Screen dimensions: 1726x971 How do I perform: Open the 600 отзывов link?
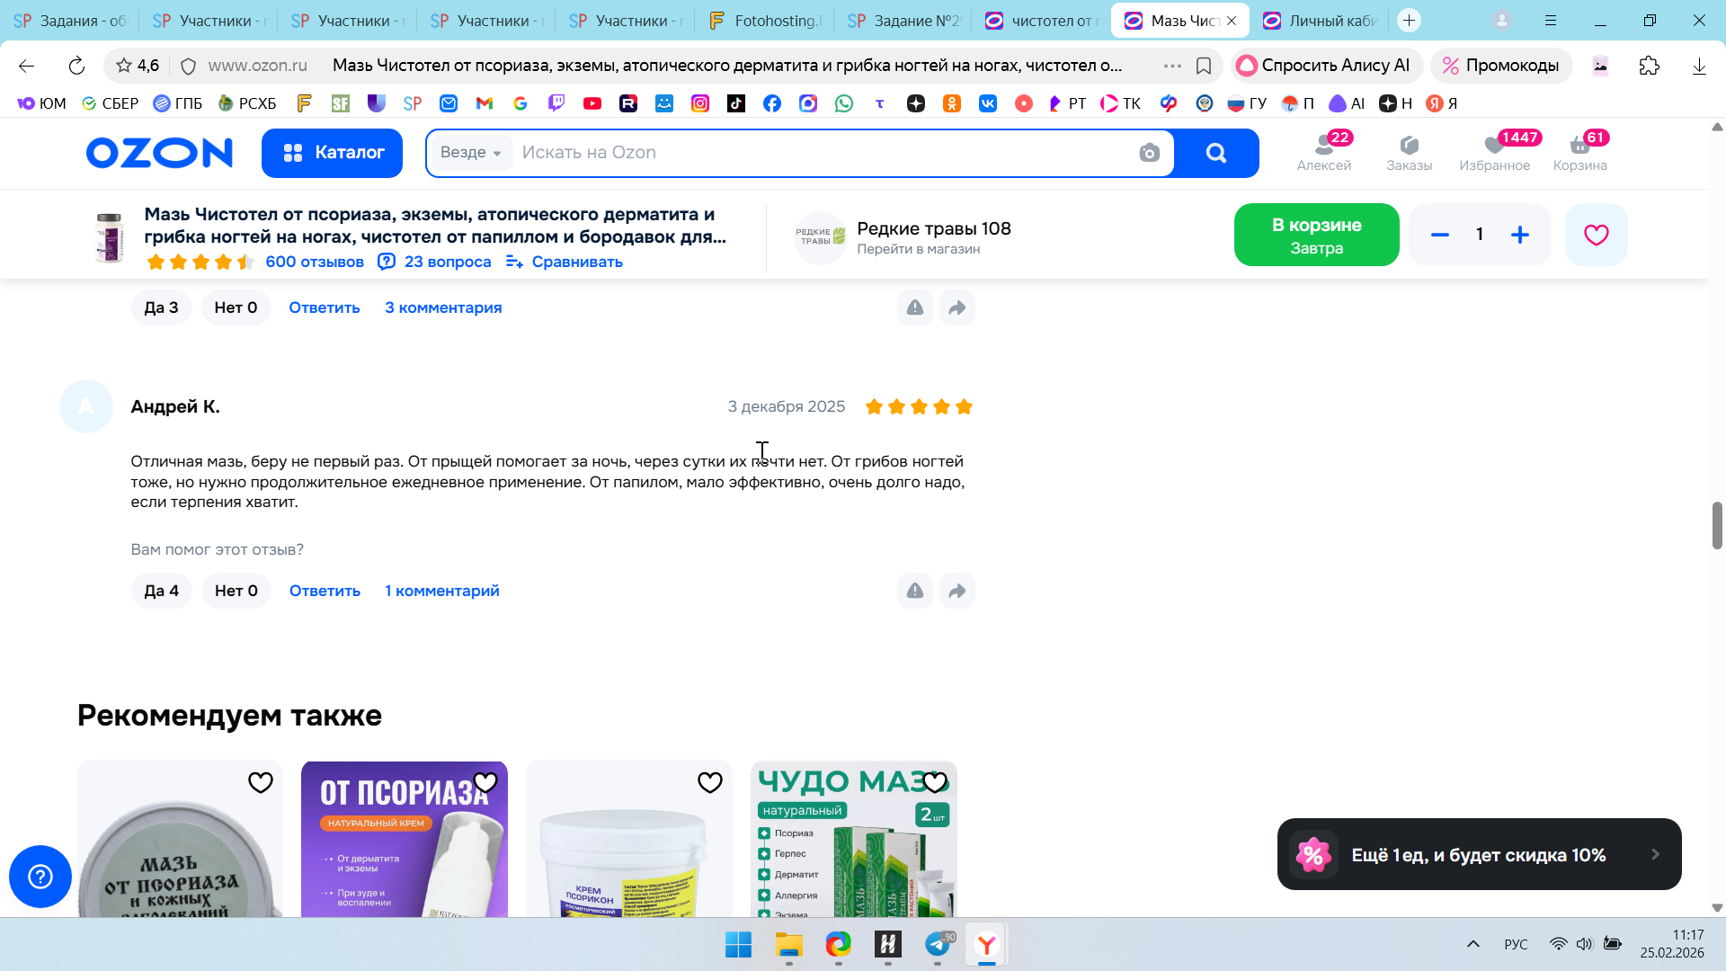315,262
